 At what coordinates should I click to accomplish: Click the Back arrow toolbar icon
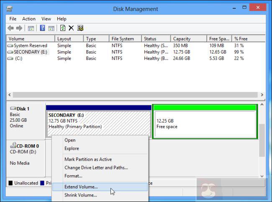point(11,28)
